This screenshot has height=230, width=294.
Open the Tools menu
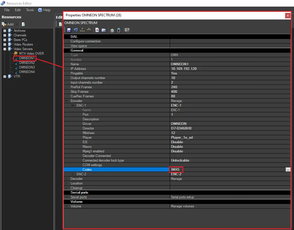tap(30, 10)
